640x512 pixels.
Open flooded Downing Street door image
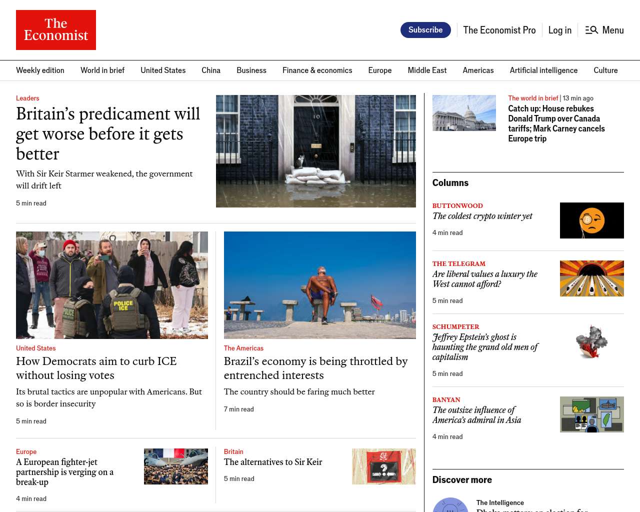click(x=316, y=151)
